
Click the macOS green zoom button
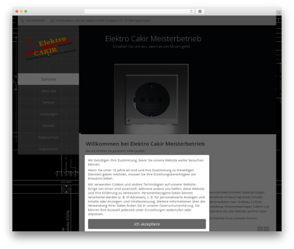26,11
